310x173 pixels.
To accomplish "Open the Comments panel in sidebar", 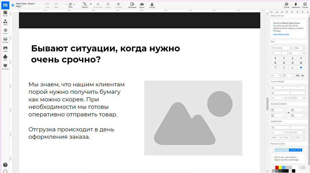I will [x=5, y=66].
